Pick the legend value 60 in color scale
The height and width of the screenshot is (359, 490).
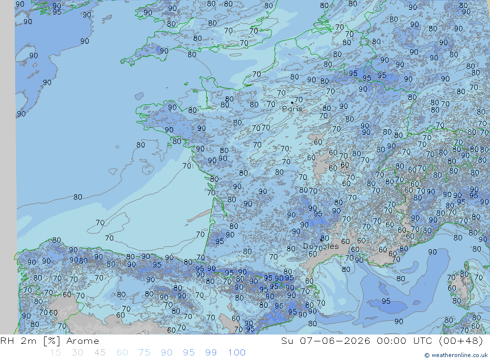tap(122, 353)
